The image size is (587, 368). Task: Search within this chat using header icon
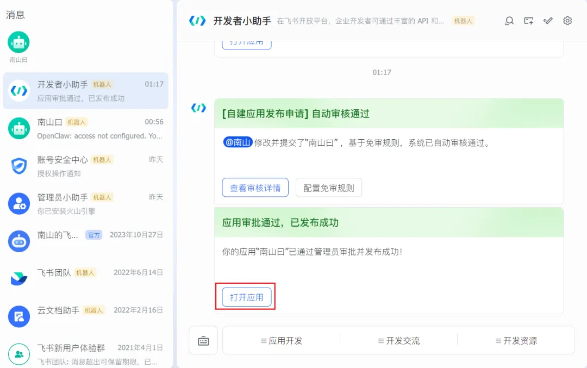[509, 21]
